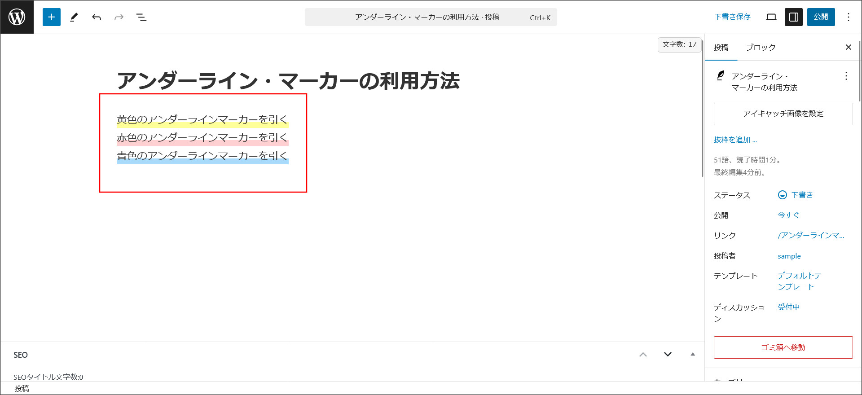Click the リンク label
The height and width of the screenshot is (395, 862).
tap(725, 236)
